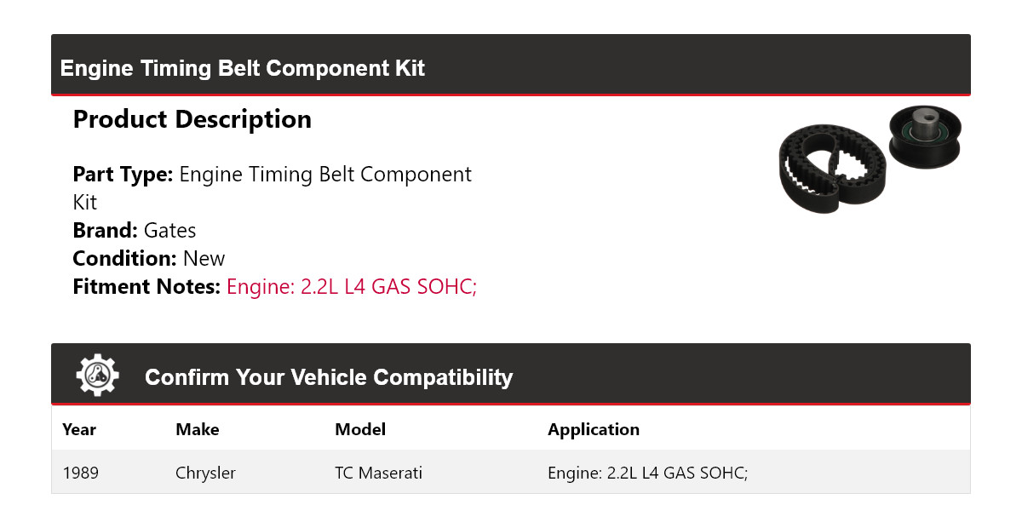The height and width of the screenshot is (528, 1022).
Task: Click the Part Type label
Action: 123,175
